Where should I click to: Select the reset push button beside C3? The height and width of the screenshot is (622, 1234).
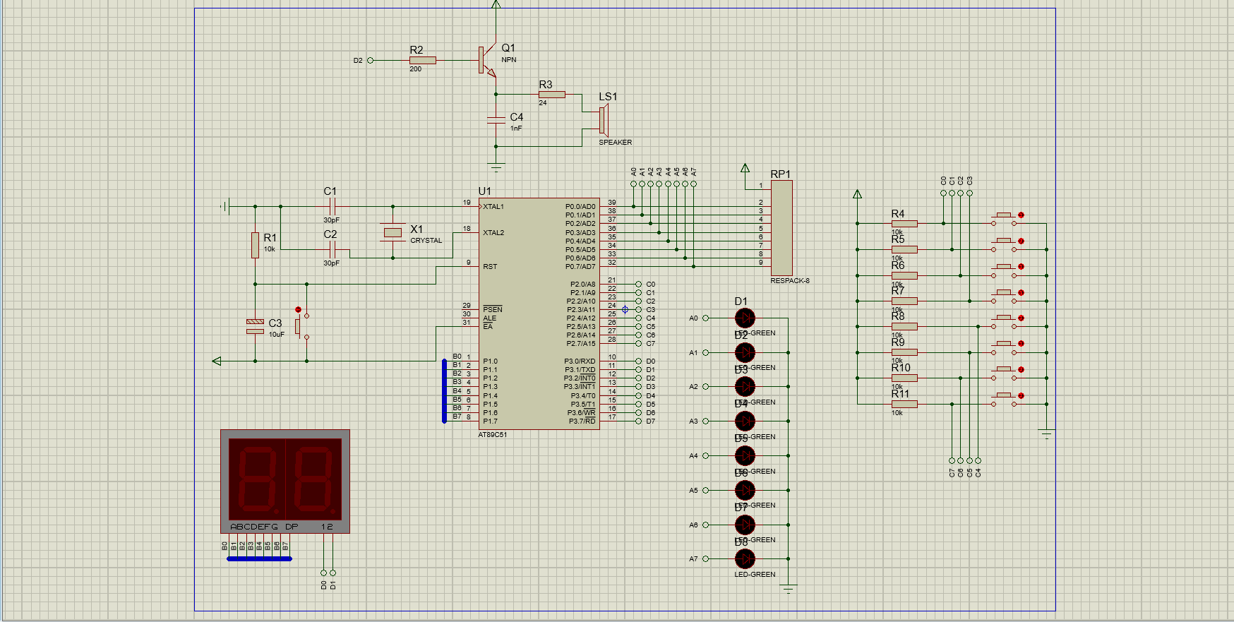[x=302, y=326]
